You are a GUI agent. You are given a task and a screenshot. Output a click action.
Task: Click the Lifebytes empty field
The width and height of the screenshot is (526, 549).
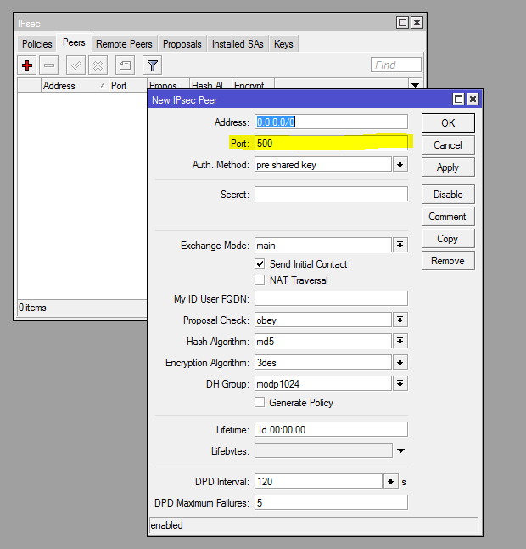pos(323,450)
